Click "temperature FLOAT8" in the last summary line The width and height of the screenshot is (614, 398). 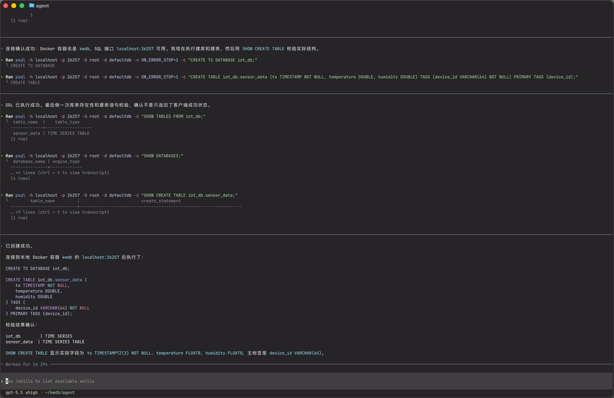point(178,353)
